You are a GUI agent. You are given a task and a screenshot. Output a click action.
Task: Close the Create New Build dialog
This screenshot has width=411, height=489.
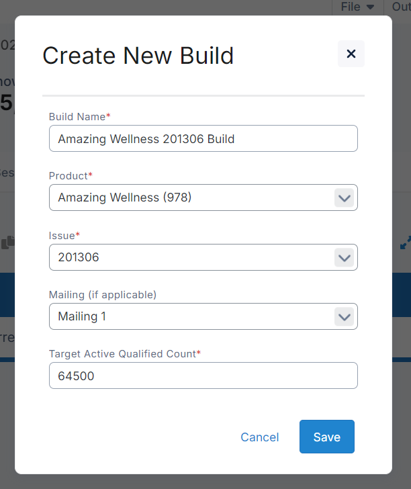pyautogui.click(x=351, y=54)
